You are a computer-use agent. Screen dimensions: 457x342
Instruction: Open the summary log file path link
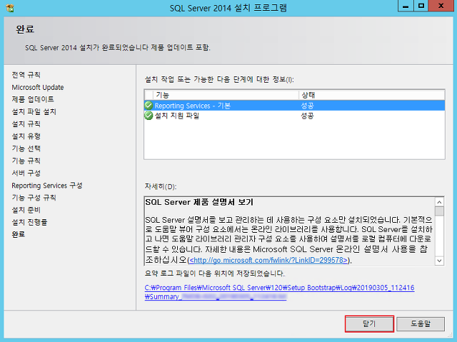click(x=279, y=292)
